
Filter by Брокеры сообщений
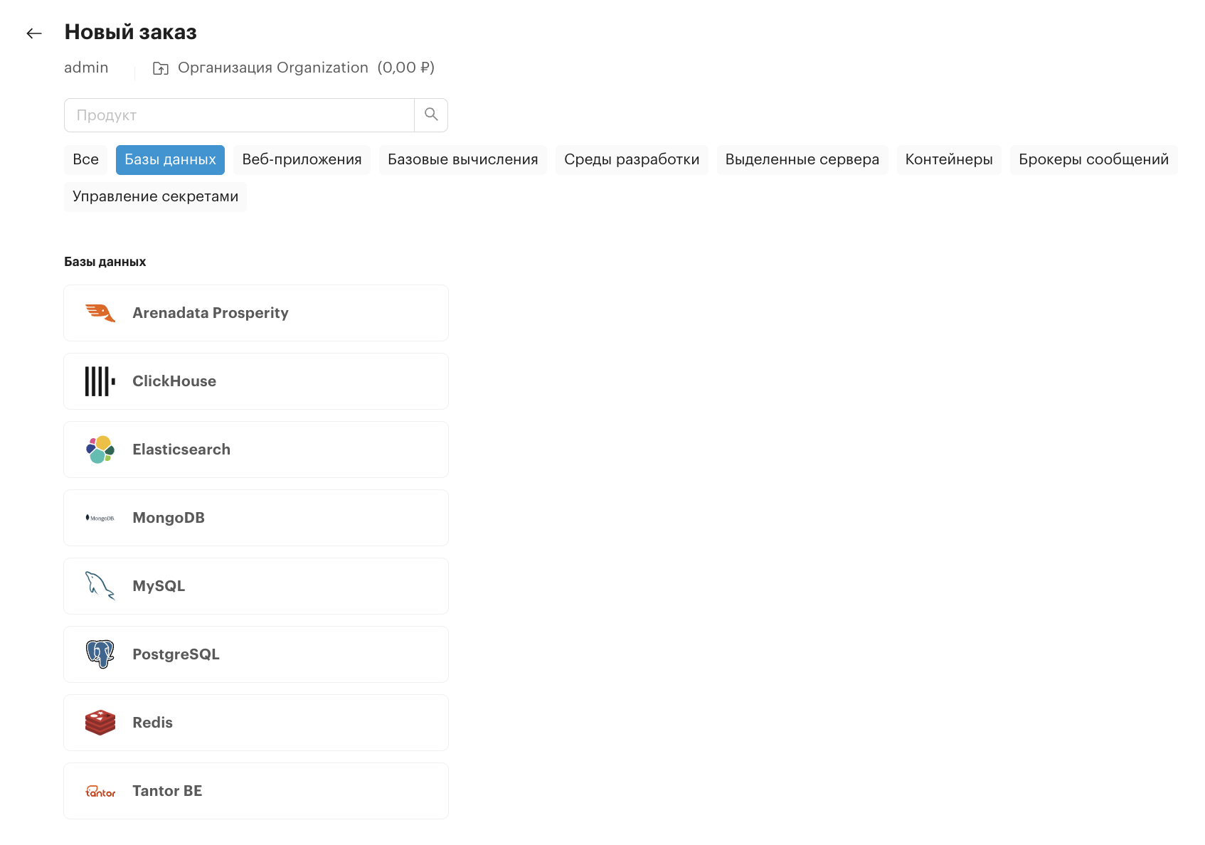(x=1093, y=159)
